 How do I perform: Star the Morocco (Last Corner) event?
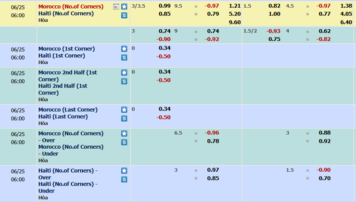tap(124, 109)
